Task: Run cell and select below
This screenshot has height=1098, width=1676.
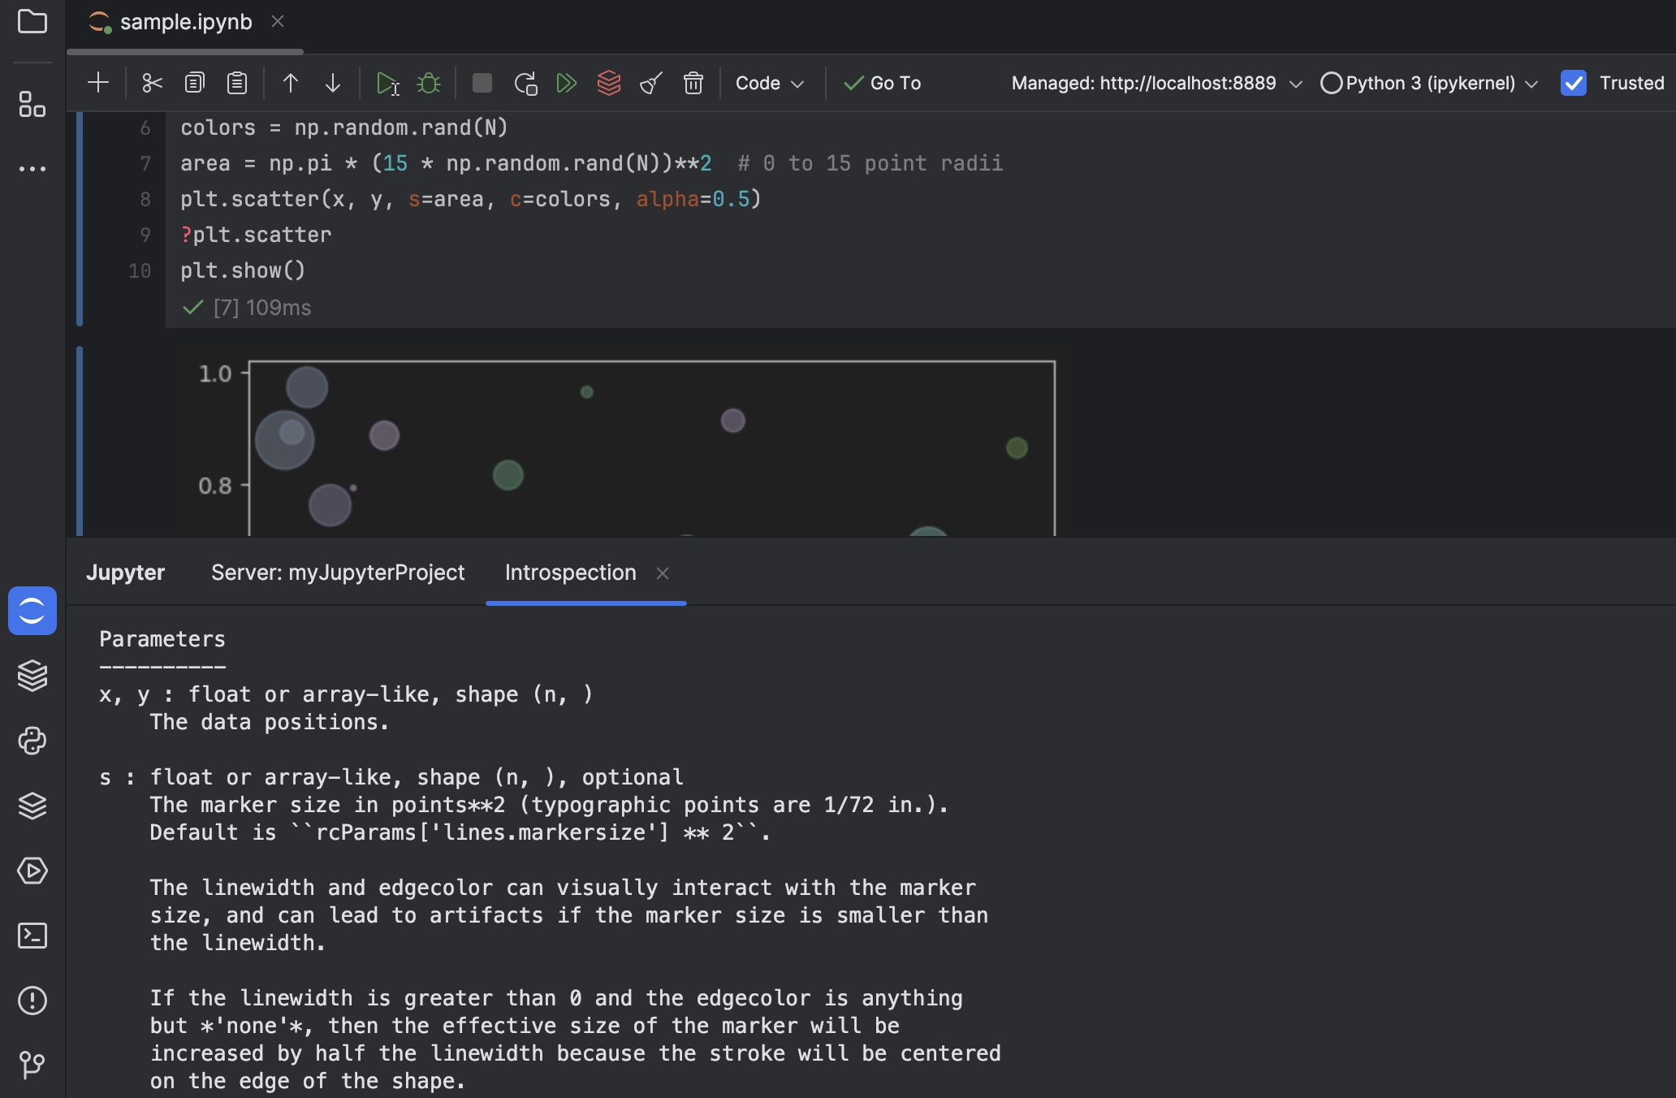Action: coord(388,82)
